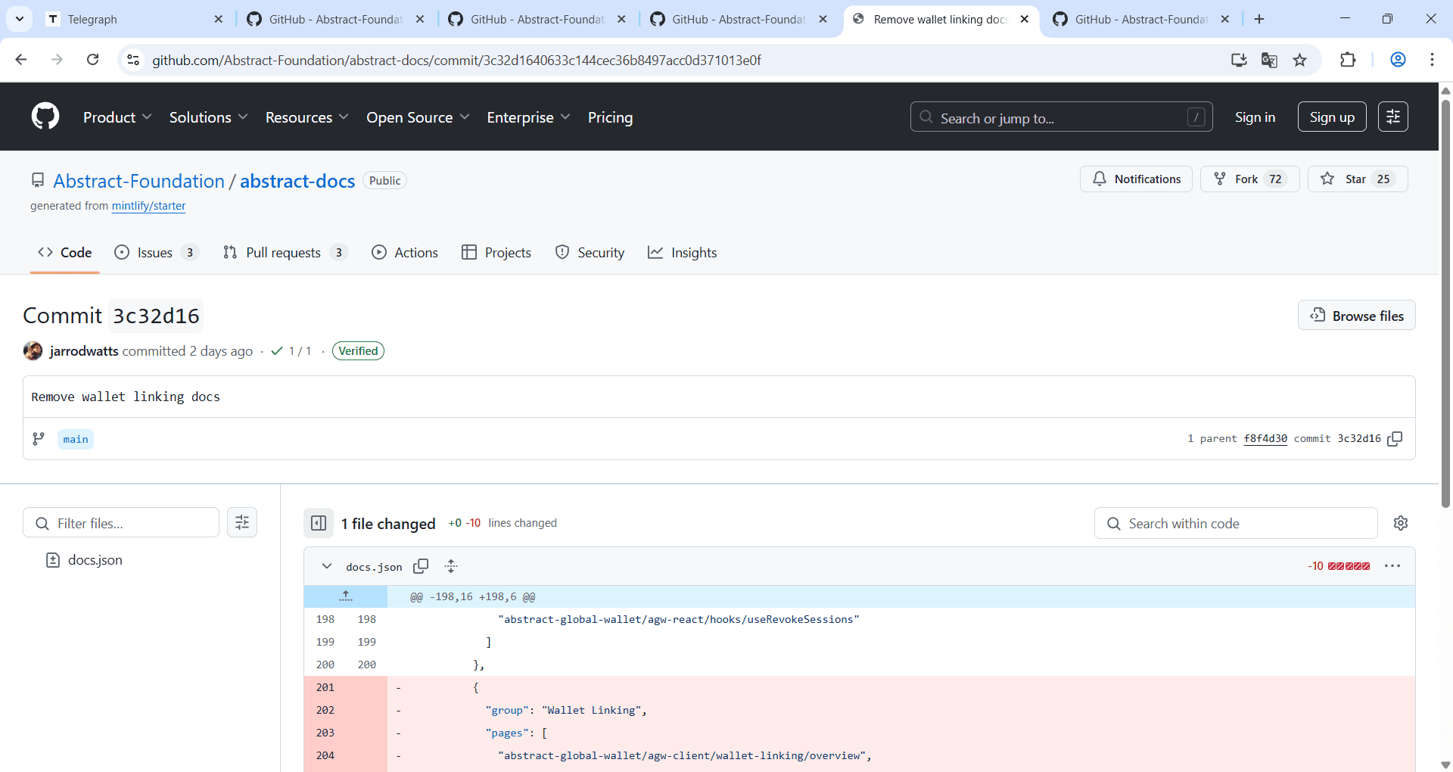Click docs.json diff file name

[374, 567]
